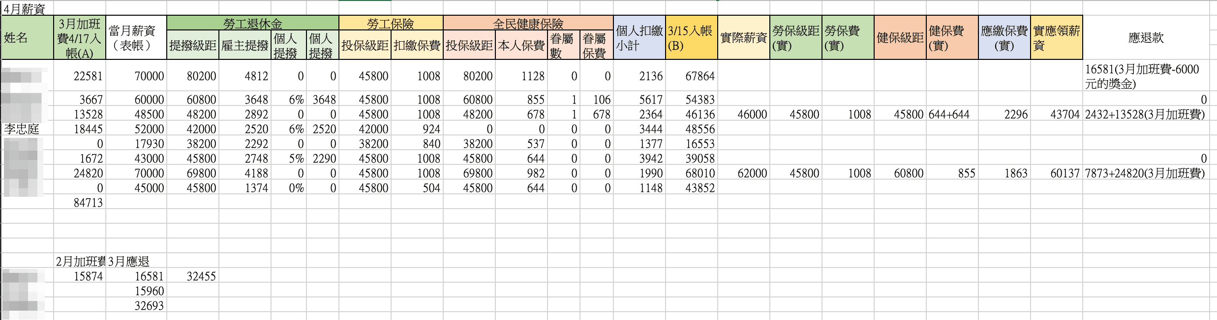Click the 提撥級距 header cell
This screenshot has width=1217, height=320.
click(193, 45)
